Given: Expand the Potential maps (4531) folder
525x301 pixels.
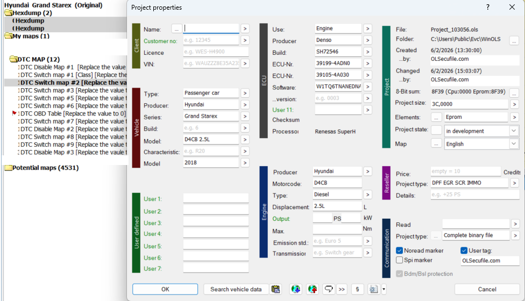Looking at the screenshot, I should (8, 168).
